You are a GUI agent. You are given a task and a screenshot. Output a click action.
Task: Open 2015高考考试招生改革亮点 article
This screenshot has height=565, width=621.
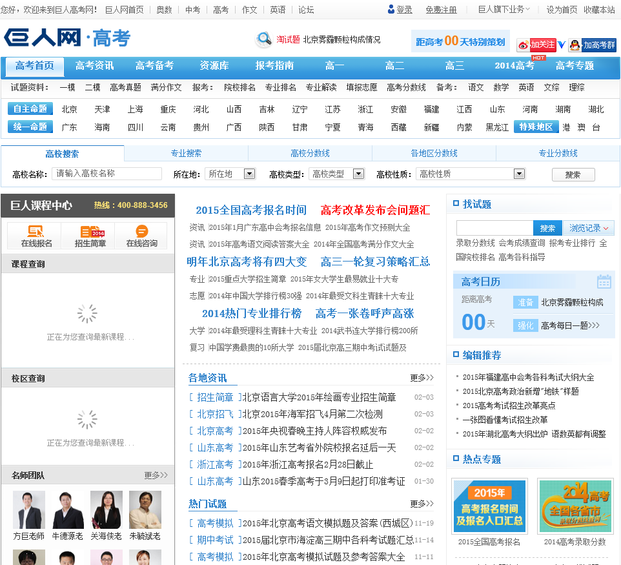509,406
